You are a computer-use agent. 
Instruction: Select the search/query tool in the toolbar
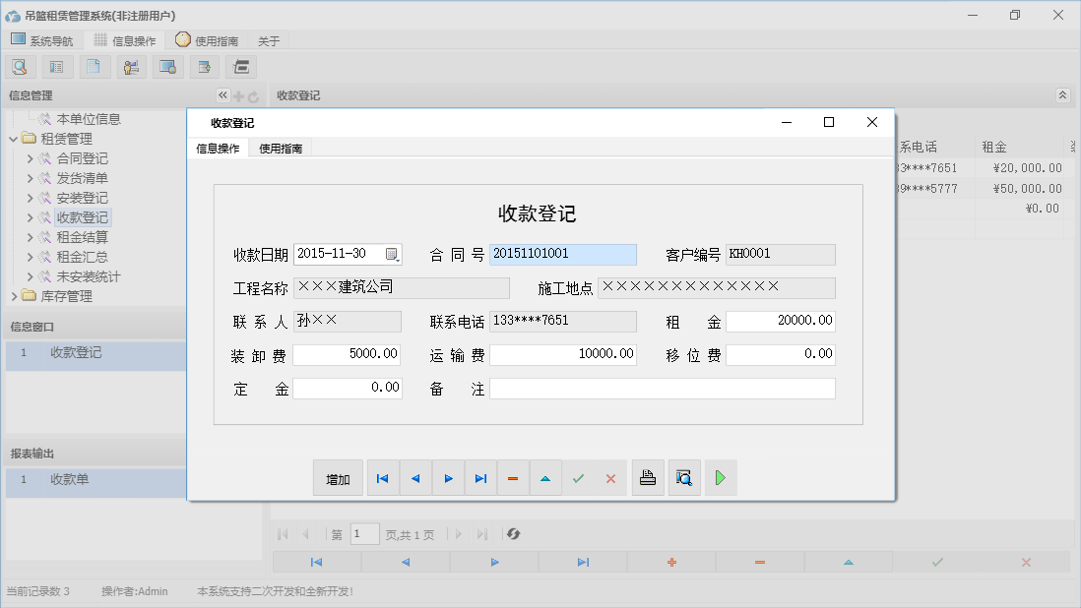pos(20,66)
